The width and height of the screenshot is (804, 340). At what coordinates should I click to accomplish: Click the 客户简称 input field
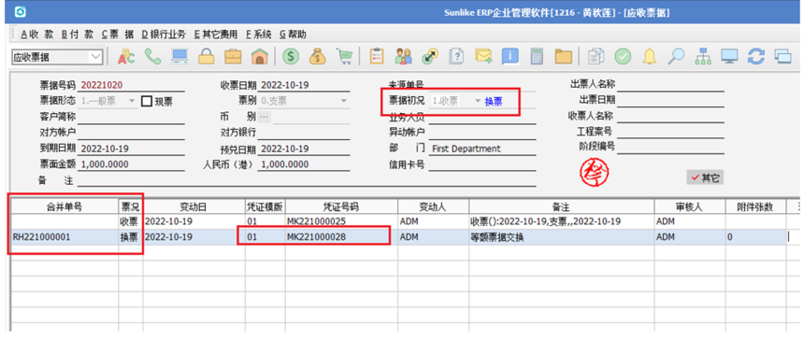coord(132,117)
